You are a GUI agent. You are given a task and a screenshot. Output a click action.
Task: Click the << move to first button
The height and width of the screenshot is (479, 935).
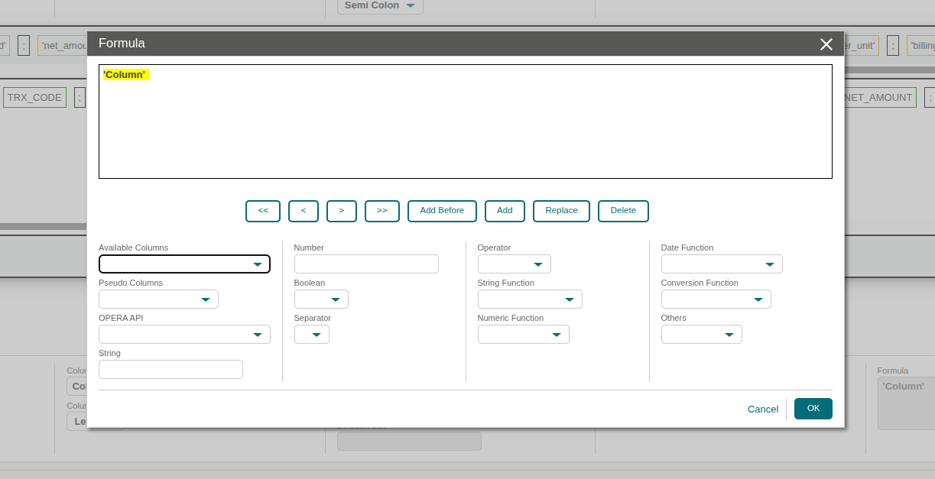[x=263, y=211]
